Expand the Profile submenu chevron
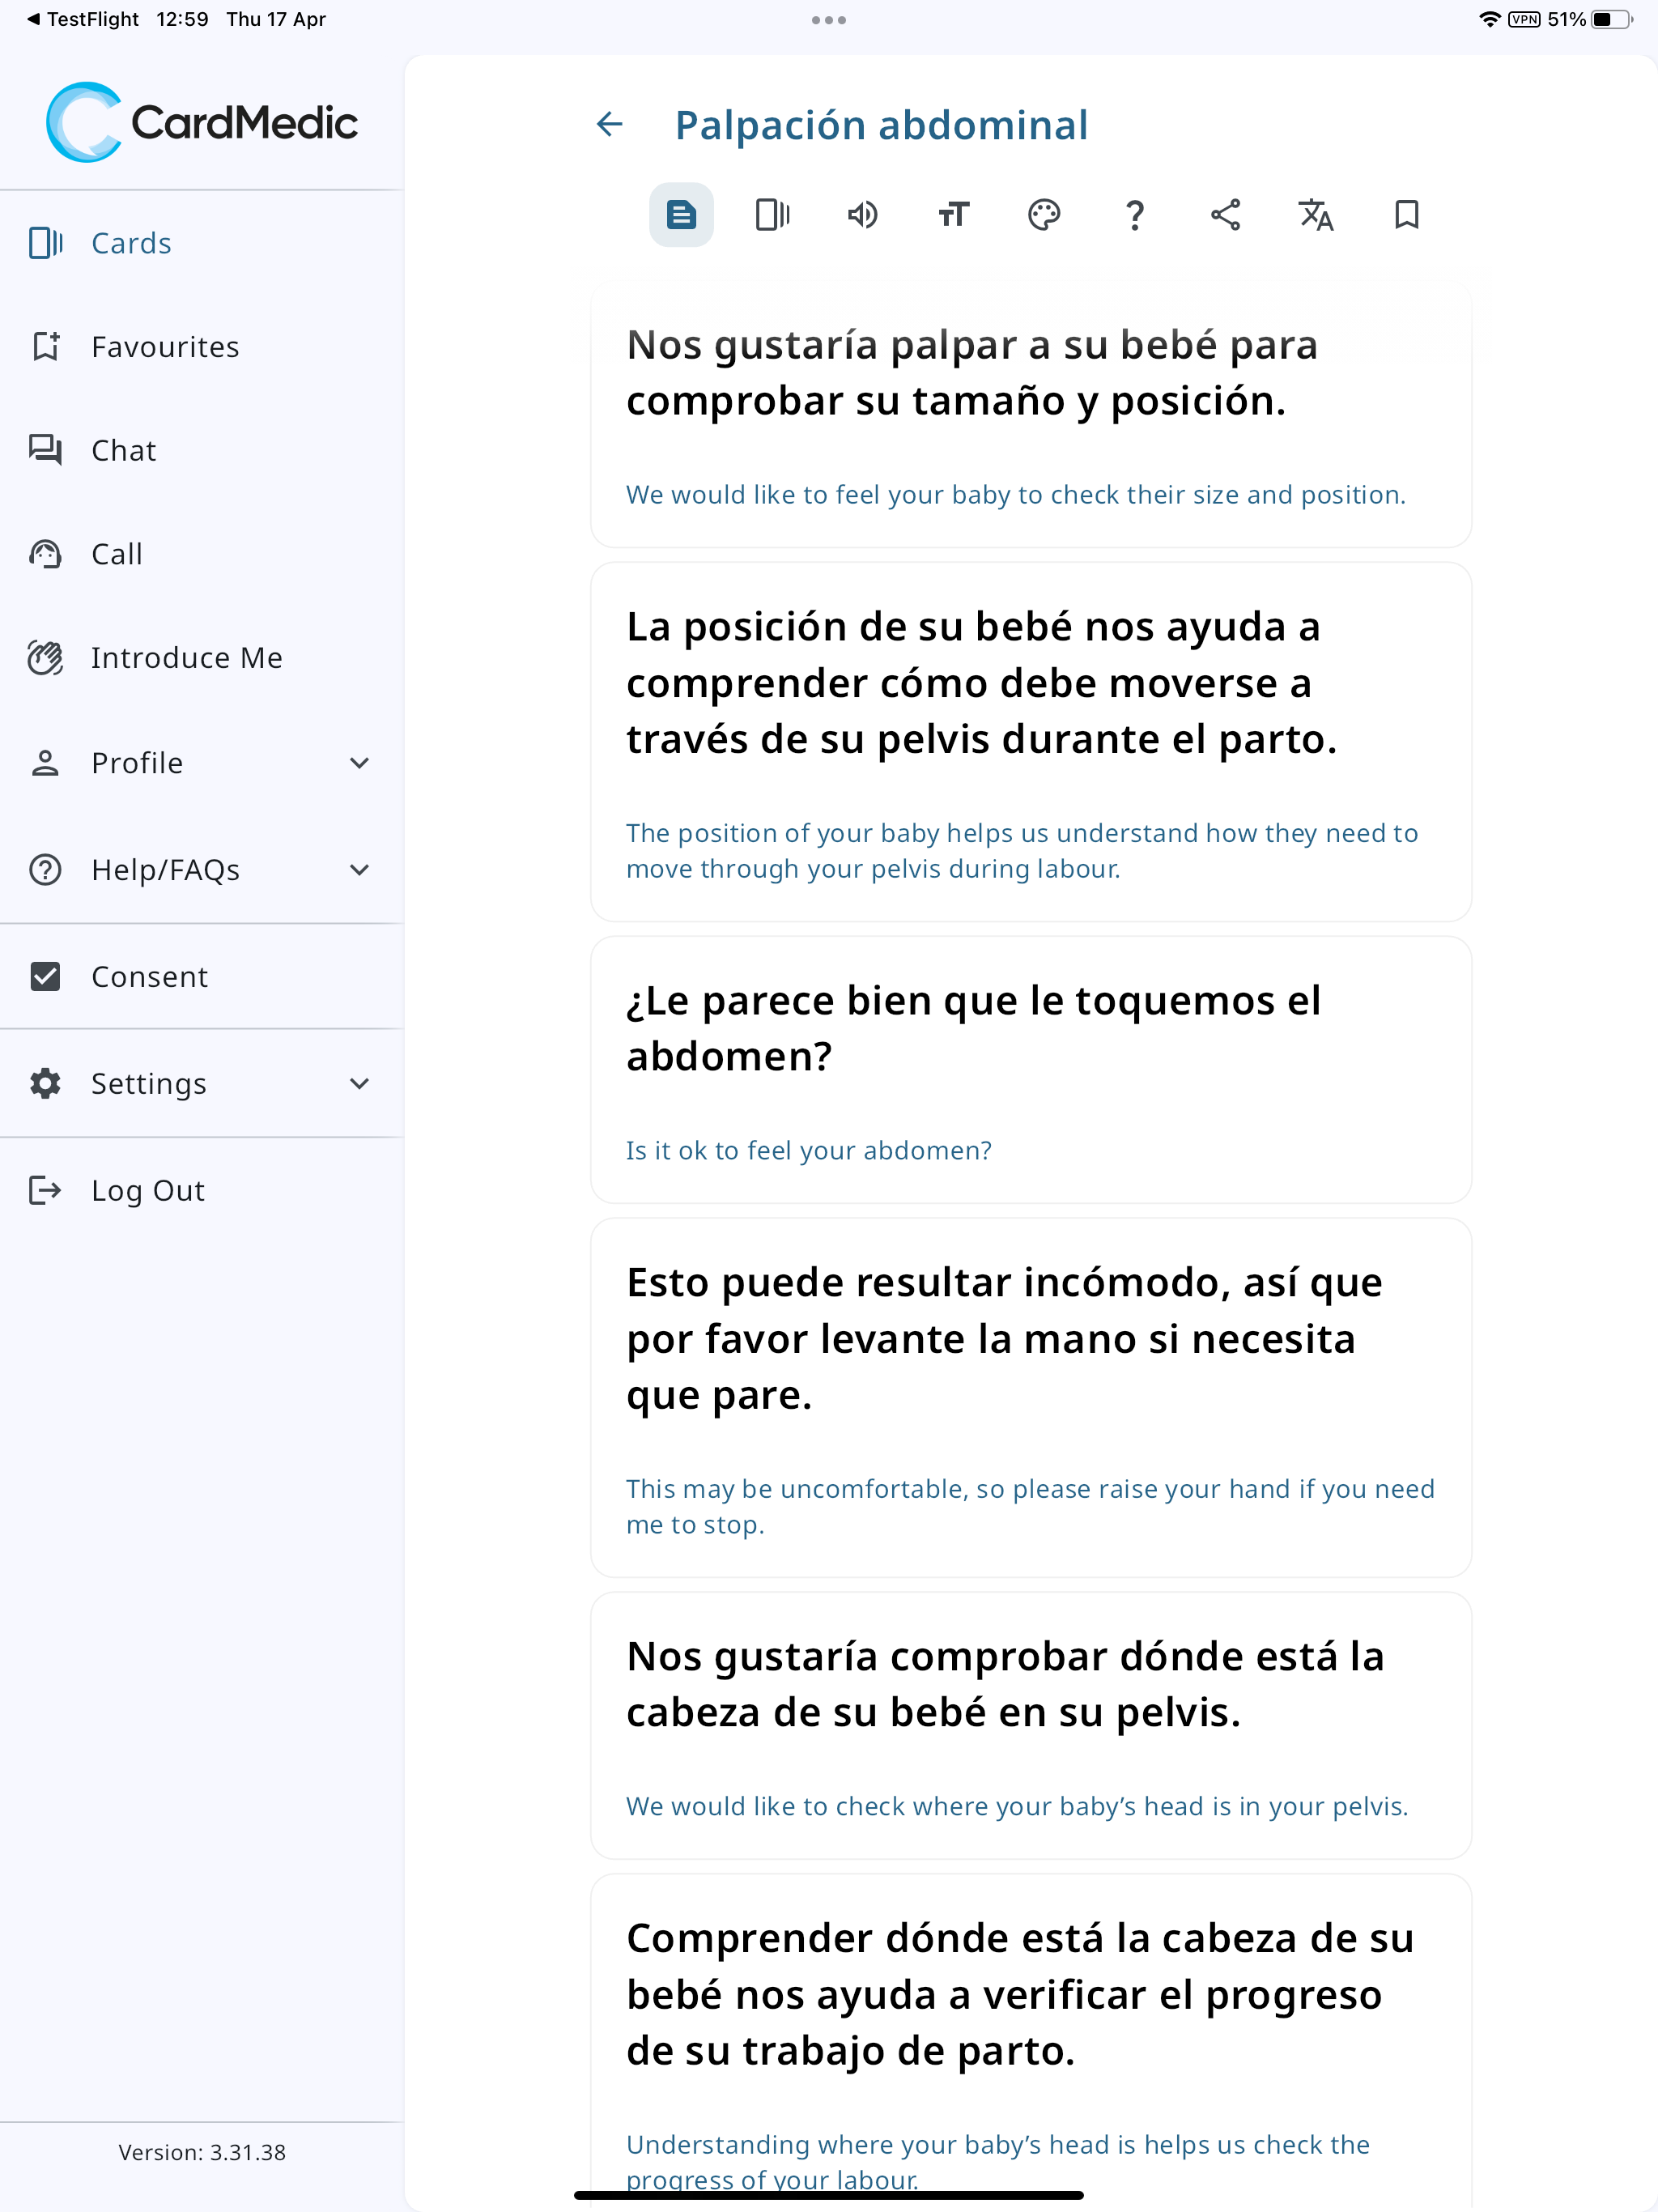 pos(359,763)
